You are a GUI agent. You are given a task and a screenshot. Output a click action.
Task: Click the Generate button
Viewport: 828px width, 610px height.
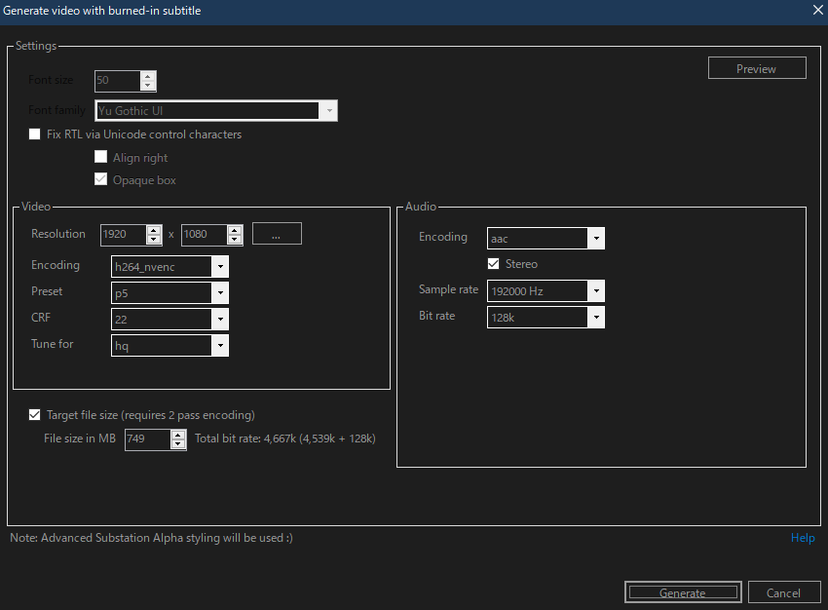682,591
